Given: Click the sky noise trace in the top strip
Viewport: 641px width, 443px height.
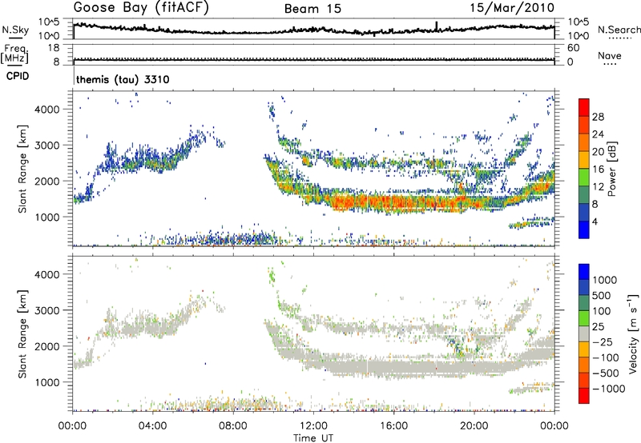Looking at the screenshot, I should pos(313,30).
